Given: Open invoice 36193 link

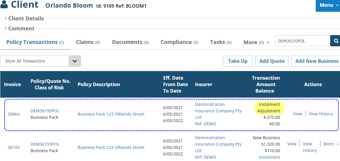Looking at the screenshot, I should coord(14,147).
